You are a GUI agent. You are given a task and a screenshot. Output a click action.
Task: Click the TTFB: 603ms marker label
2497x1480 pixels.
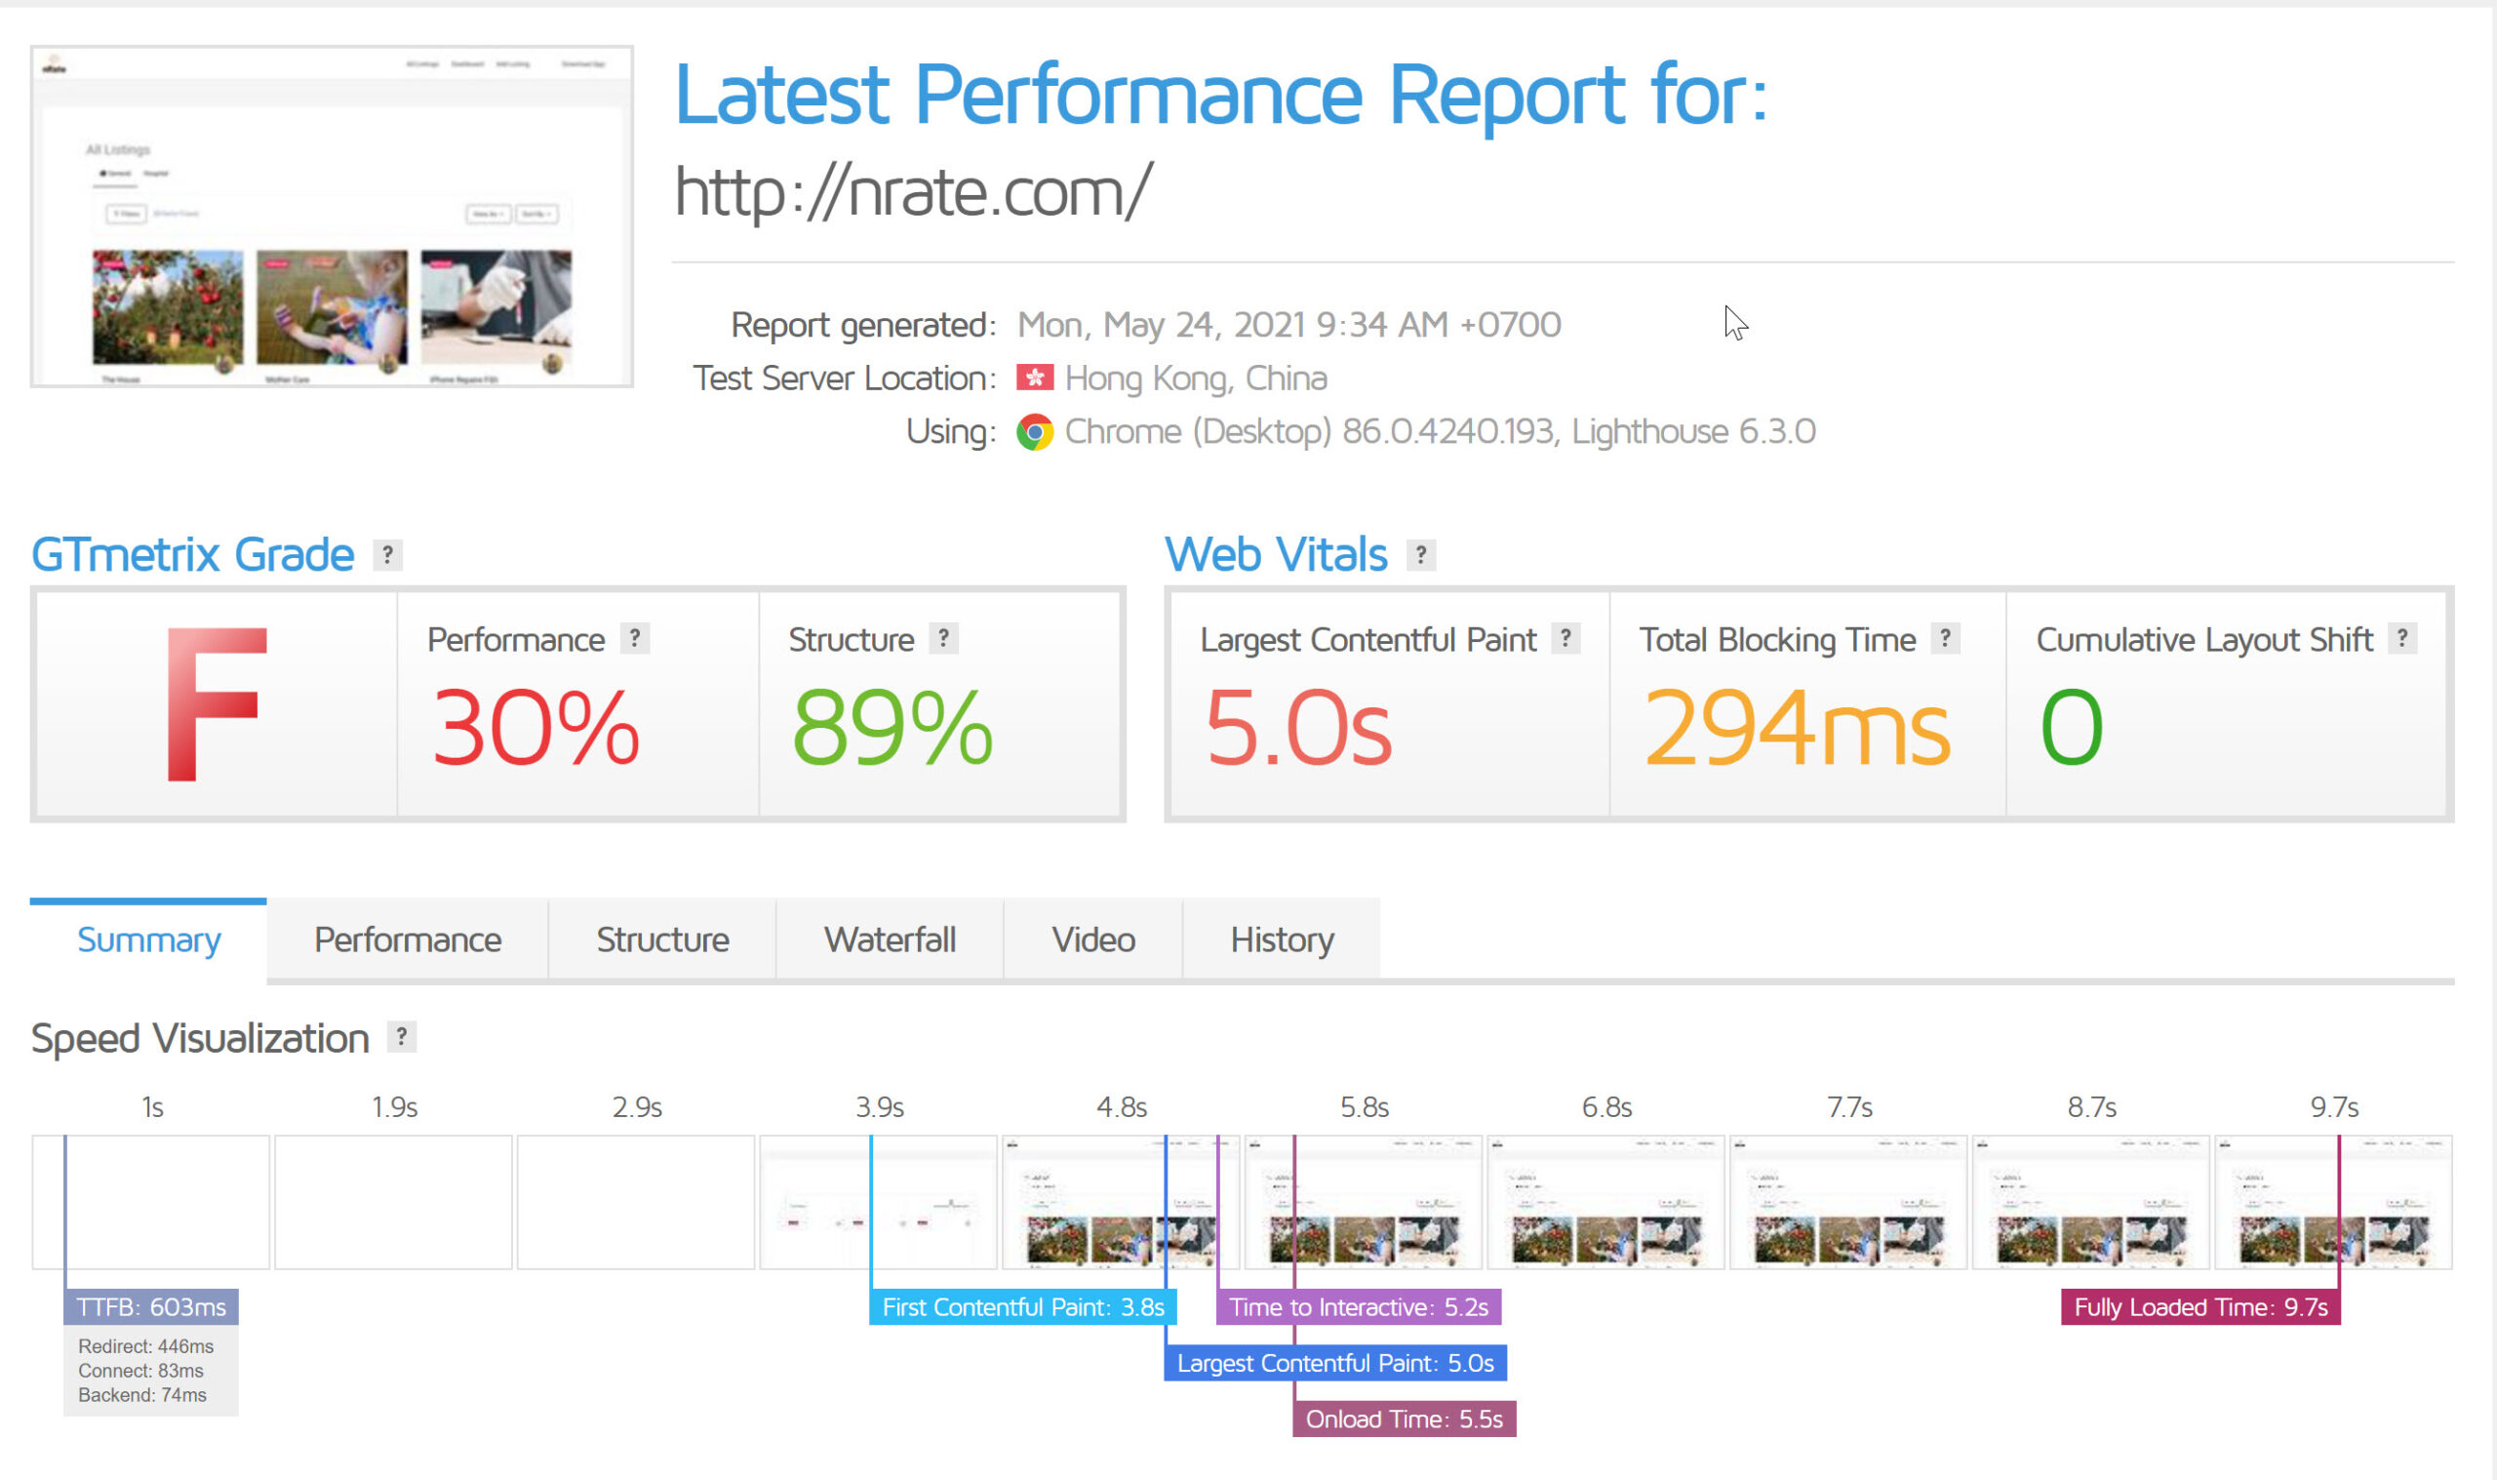pos(150,1306)
